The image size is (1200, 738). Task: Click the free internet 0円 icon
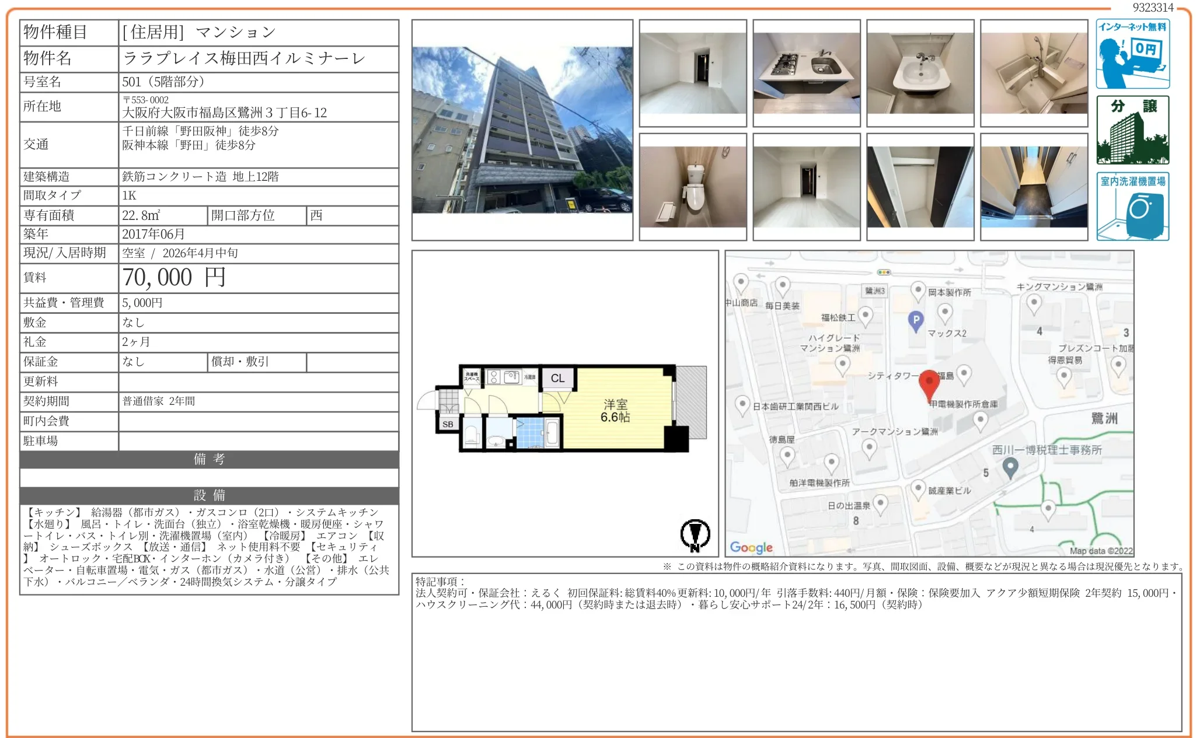pyautogui.click(x=1132, y=54)
